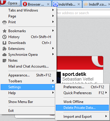This screenshot has height=121, width=110.
Task: Close the Browser tab
Action: (x=48, y=4)
